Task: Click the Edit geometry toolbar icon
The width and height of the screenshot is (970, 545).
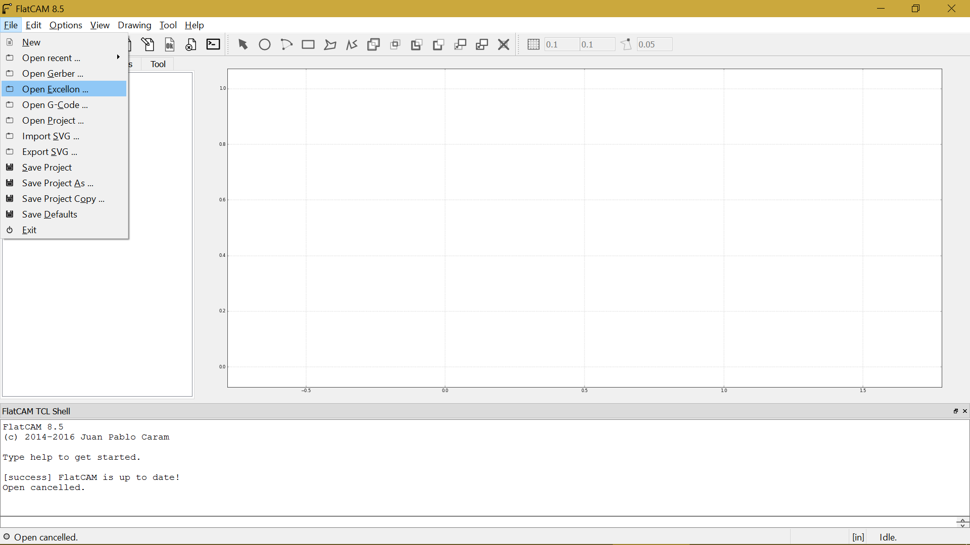Action: point(148,44)
